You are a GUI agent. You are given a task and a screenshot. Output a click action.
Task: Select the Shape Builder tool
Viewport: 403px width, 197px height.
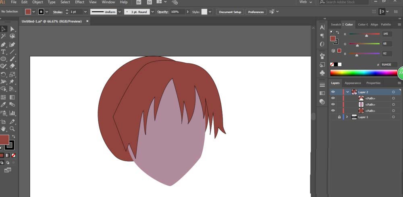coord(3,89)
